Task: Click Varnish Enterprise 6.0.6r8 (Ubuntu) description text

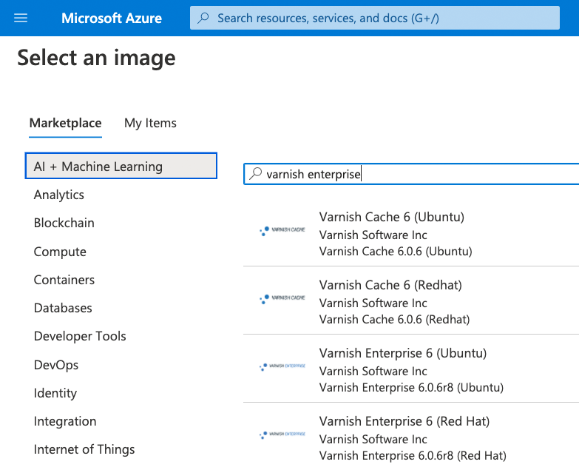Action: (x=411, y=387)
